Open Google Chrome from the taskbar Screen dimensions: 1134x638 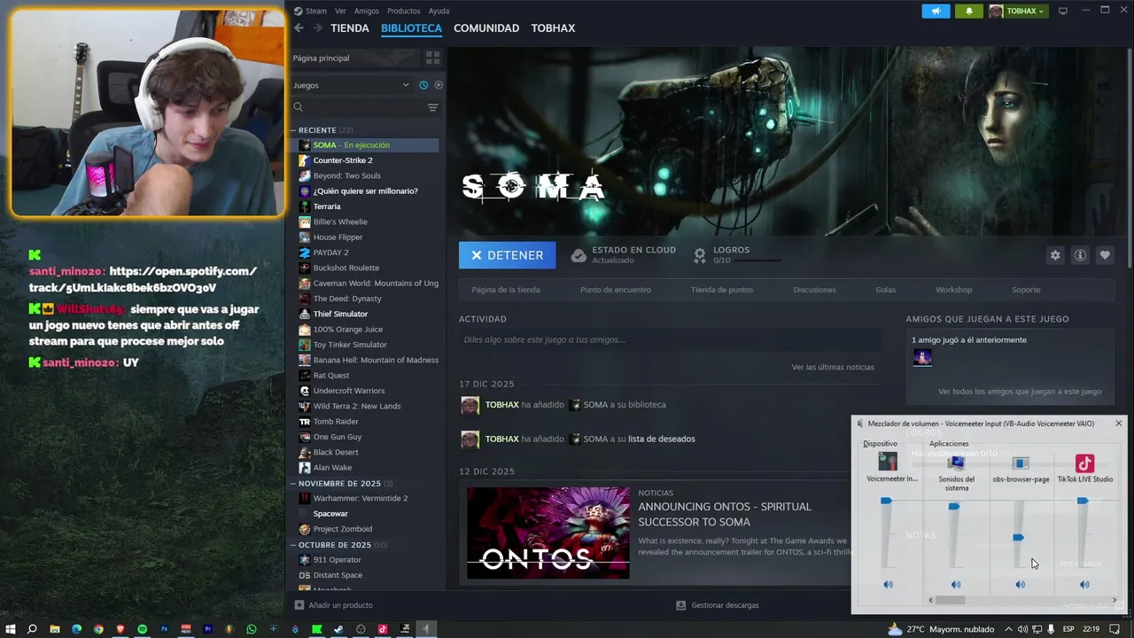pos(98,629)
